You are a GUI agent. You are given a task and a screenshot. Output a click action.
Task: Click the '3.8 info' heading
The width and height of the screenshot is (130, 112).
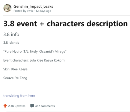click(11, 34)
